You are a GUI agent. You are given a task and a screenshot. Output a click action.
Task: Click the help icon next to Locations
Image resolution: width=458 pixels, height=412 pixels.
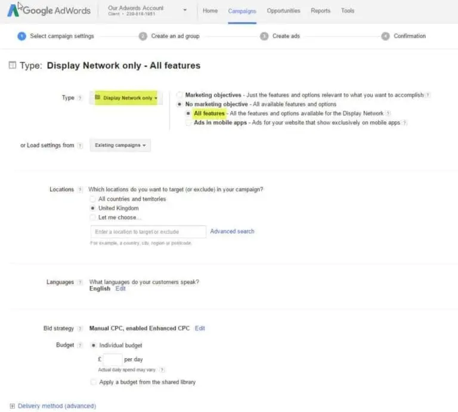[80, 189]
